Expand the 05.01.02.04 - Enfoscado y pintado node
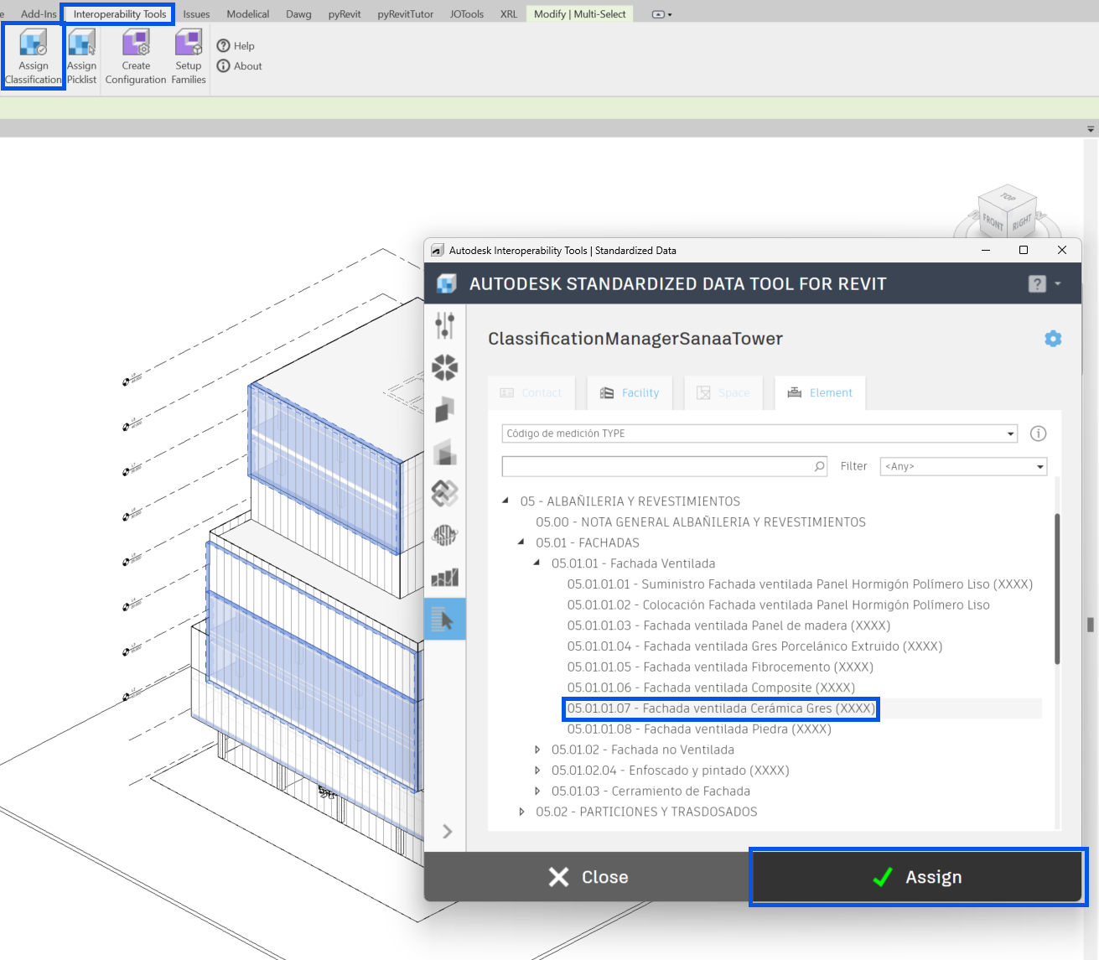Image resolution: width=1099 pixels, height=960 pixels. click(x=537, y=771)
